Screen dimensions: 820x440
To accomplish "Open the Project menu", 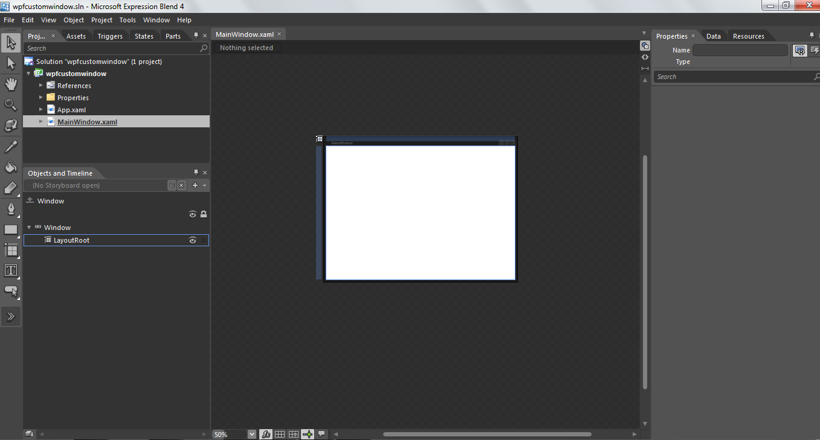I will 102,19.
